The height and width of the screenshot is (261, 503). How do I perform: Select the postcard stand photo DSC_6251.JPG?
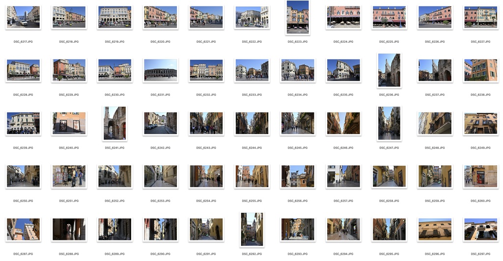pos(69,176)
